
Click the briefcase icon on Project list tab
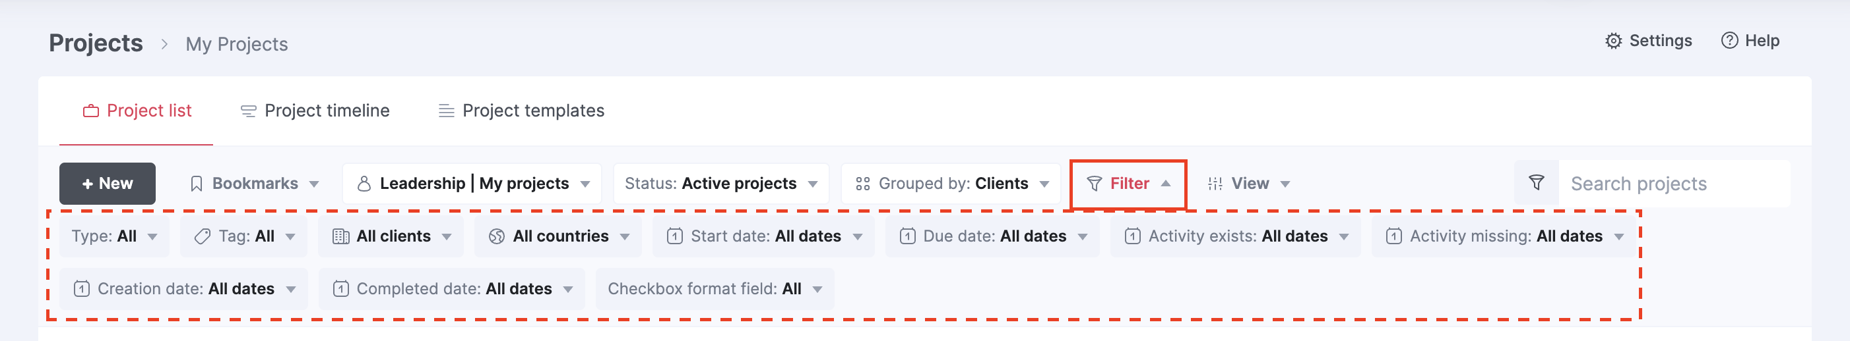click(x=90, y=111)
